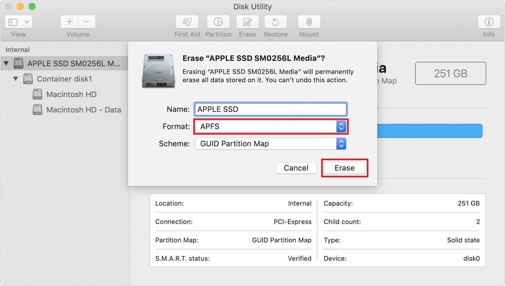Click the APPLE SSD SM0256L disk icon in sidebar
The height and width of the screenshot is (286, 505).
tap(18, 63)
